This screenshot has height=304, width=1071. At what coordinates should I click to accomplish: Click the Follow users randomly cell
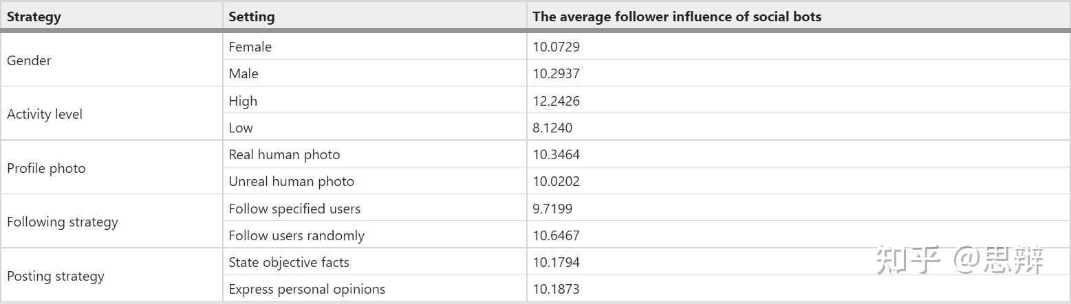point(375,235)
